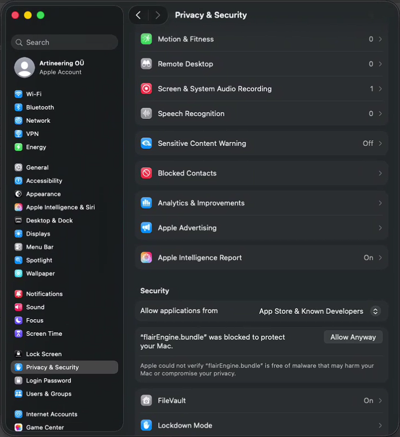Click the Analytics & Improvements chart icon
This screenshot has height=437, width=400.
coord(146,203)
